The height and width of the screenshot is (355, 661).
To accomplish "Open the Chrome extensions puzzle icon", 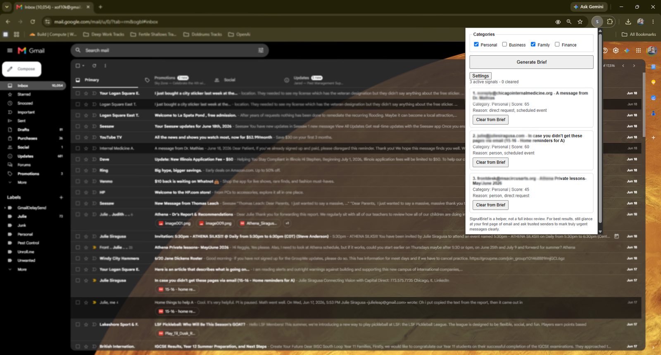I will pyautogui.click(x=610, y=21).
